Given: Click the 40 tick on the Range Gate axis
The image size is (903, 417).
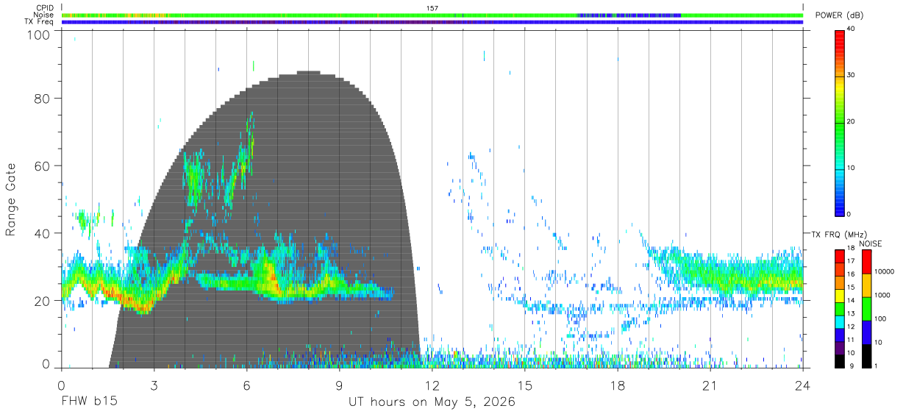Looking at the screenshot, I should coord(42,233).
